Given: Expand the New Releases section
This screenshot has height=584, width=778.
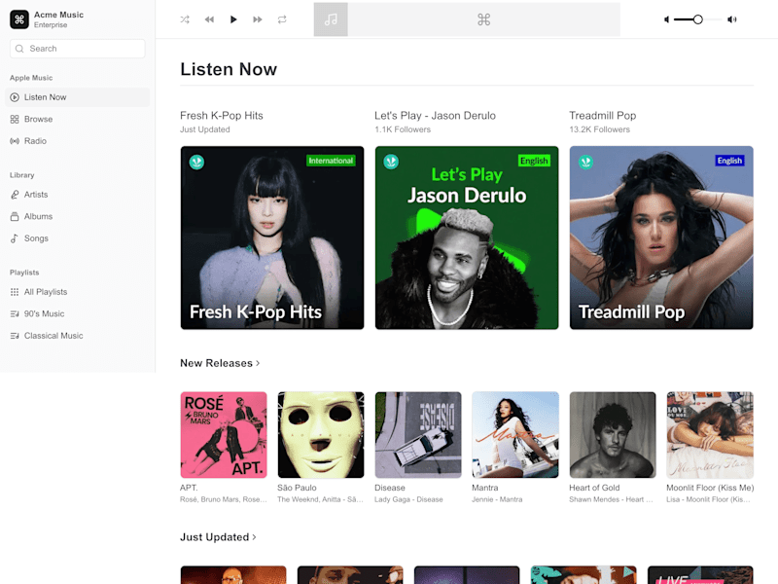Looking at the screenshot, I should point(220,363).
